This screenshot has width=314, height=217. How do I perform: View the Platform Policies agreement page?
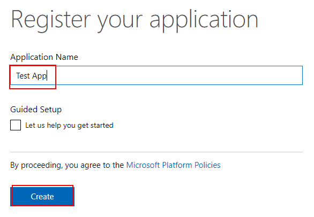pos(173,165)
